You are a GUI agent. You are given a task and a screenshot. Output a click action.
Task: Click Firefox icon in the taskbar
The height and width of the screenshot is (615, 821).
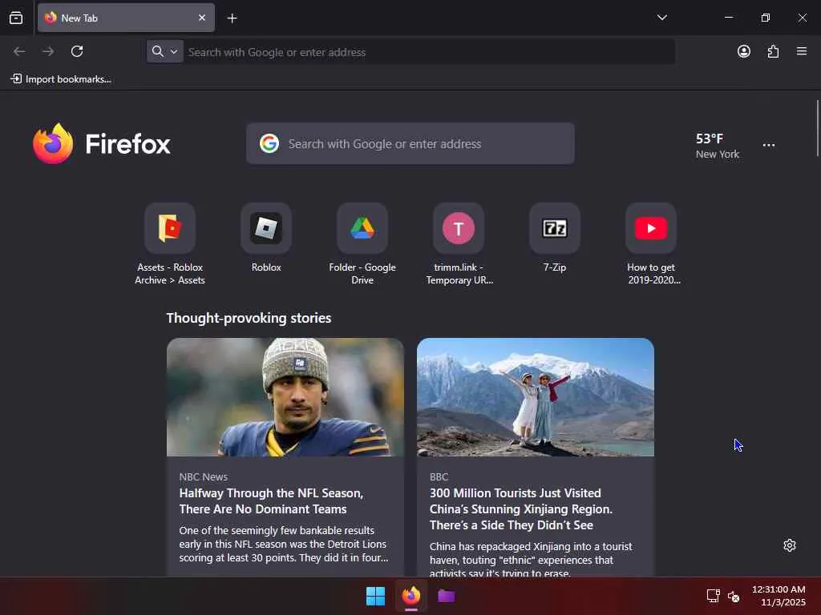411,596
